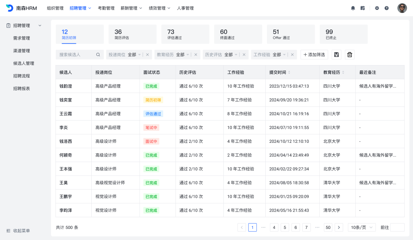Screen dimensions: 413x240
Task: Click the trash icon to delete filters
Action: [x=350, y=55]
